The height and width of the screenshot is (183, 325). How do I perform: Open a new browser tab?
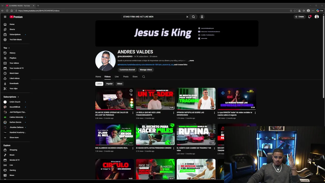coord(38,6)
